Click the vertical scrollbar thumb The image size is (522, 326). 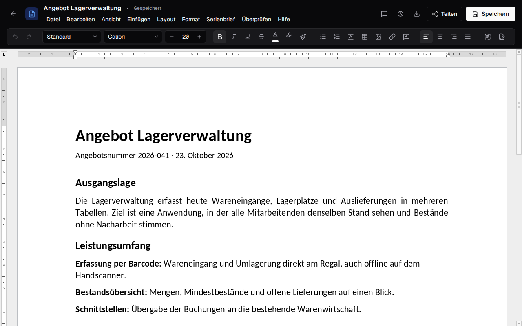(x=519, y=105)
